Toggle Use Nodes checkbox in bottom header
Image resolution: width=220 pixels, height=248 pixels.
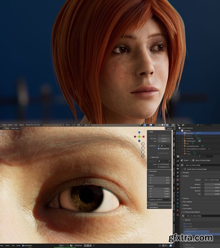[x=23, y=246]
